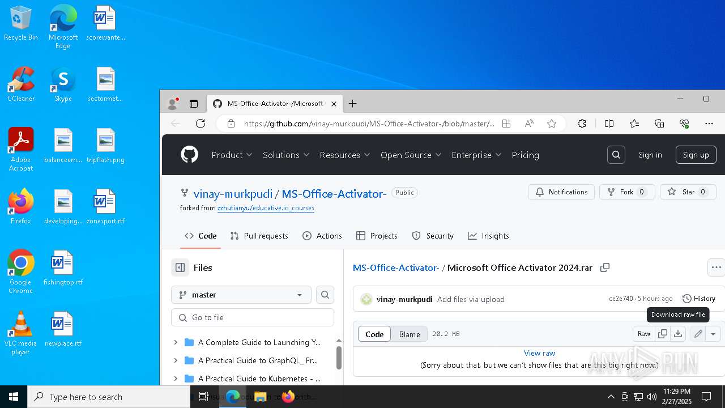Open Edge collections icon

659,124
